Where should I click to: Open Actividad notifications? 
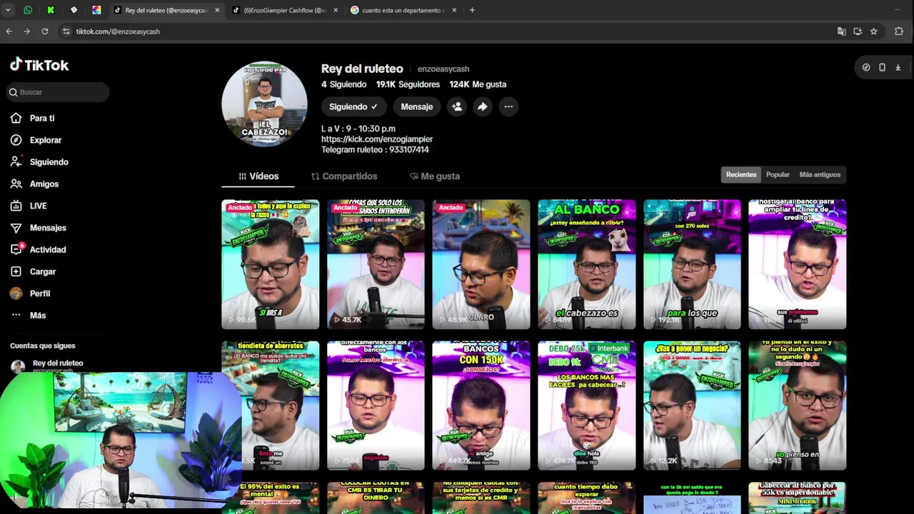(47, 250)
